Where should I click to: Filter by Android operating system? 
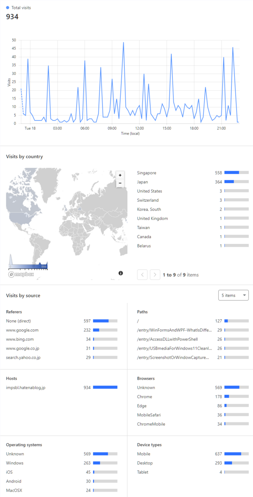(62, 481)
